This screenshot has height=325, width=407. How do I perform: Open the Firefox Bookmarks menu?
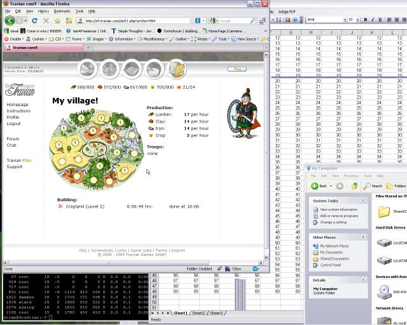(x=62, y=11)
